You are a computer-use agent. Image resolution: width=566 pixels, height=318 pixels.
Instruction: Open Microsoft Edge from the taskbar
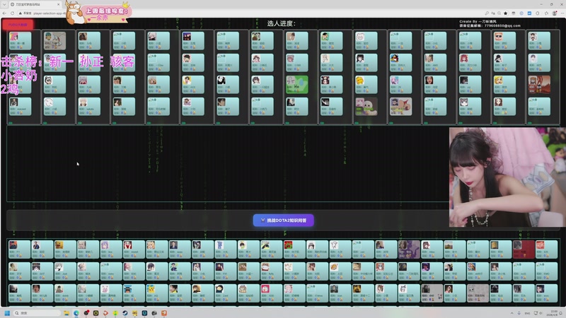(76, 313)
